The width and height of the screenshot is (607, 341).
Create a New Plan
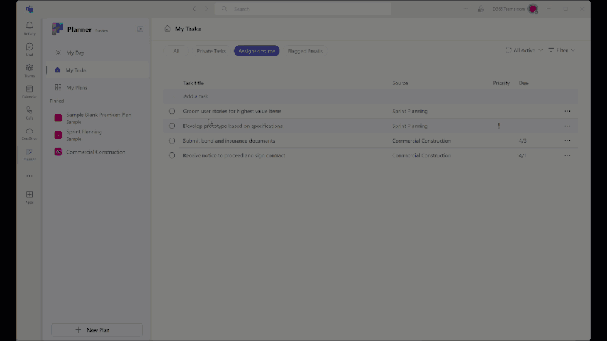(97, 330)
